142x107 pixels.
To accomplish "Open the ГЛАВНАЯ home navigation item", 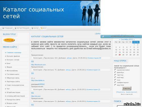I will (7, 29).
